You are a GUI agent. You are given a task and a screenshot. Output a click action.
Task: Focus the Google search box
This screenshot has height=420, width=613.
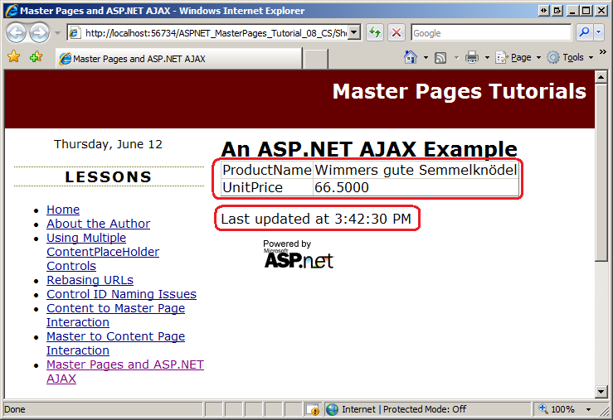click(489, 33)
